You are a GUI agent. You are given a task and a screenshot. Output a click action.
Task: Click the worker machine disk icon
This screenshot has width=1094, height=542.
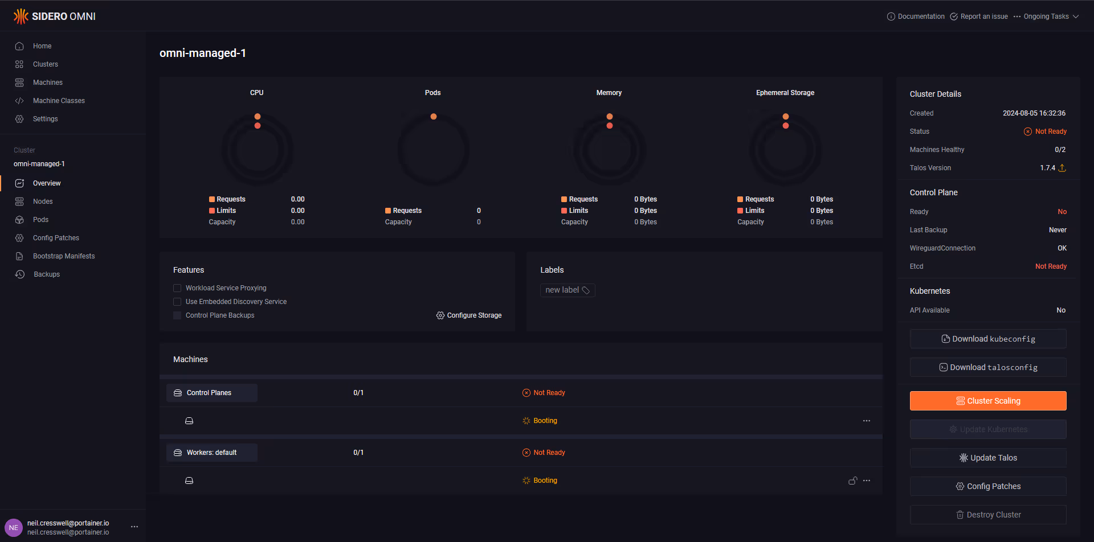pos(189,481)
